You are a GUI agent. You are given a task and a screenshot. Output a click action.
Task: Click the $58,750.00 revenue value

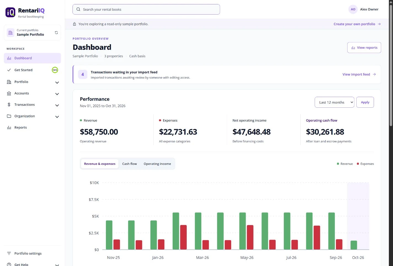click(99, 132)
